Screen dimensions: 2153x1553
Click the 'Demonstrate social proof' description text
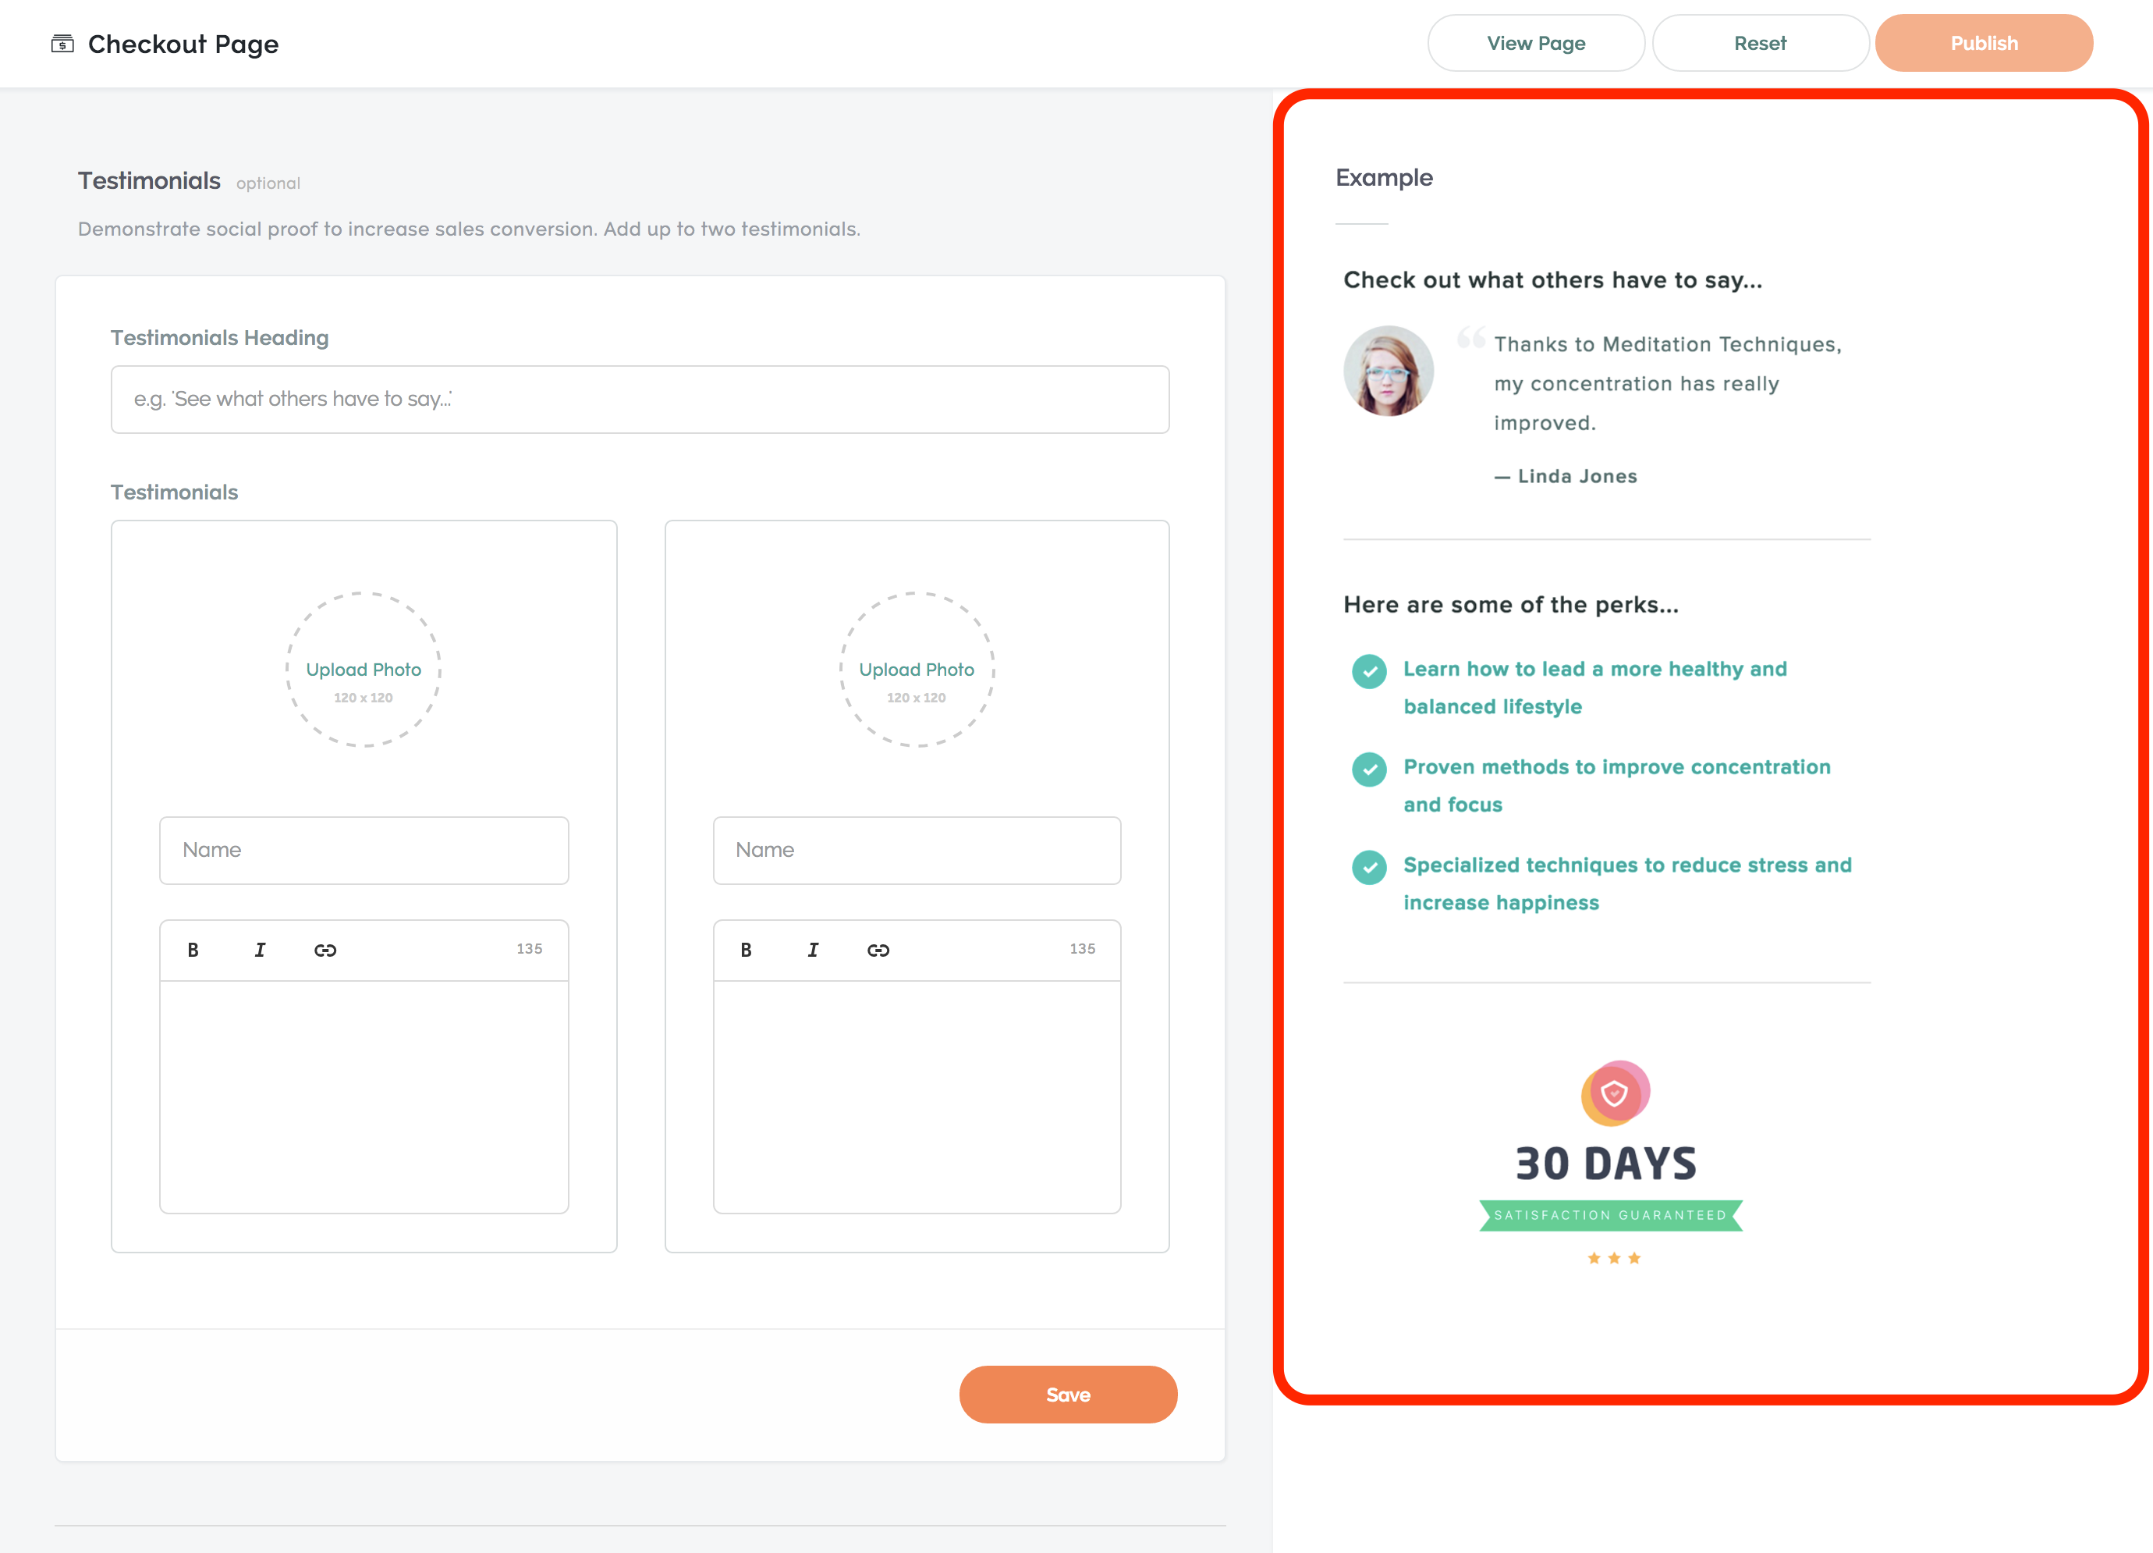coord(469,229)
